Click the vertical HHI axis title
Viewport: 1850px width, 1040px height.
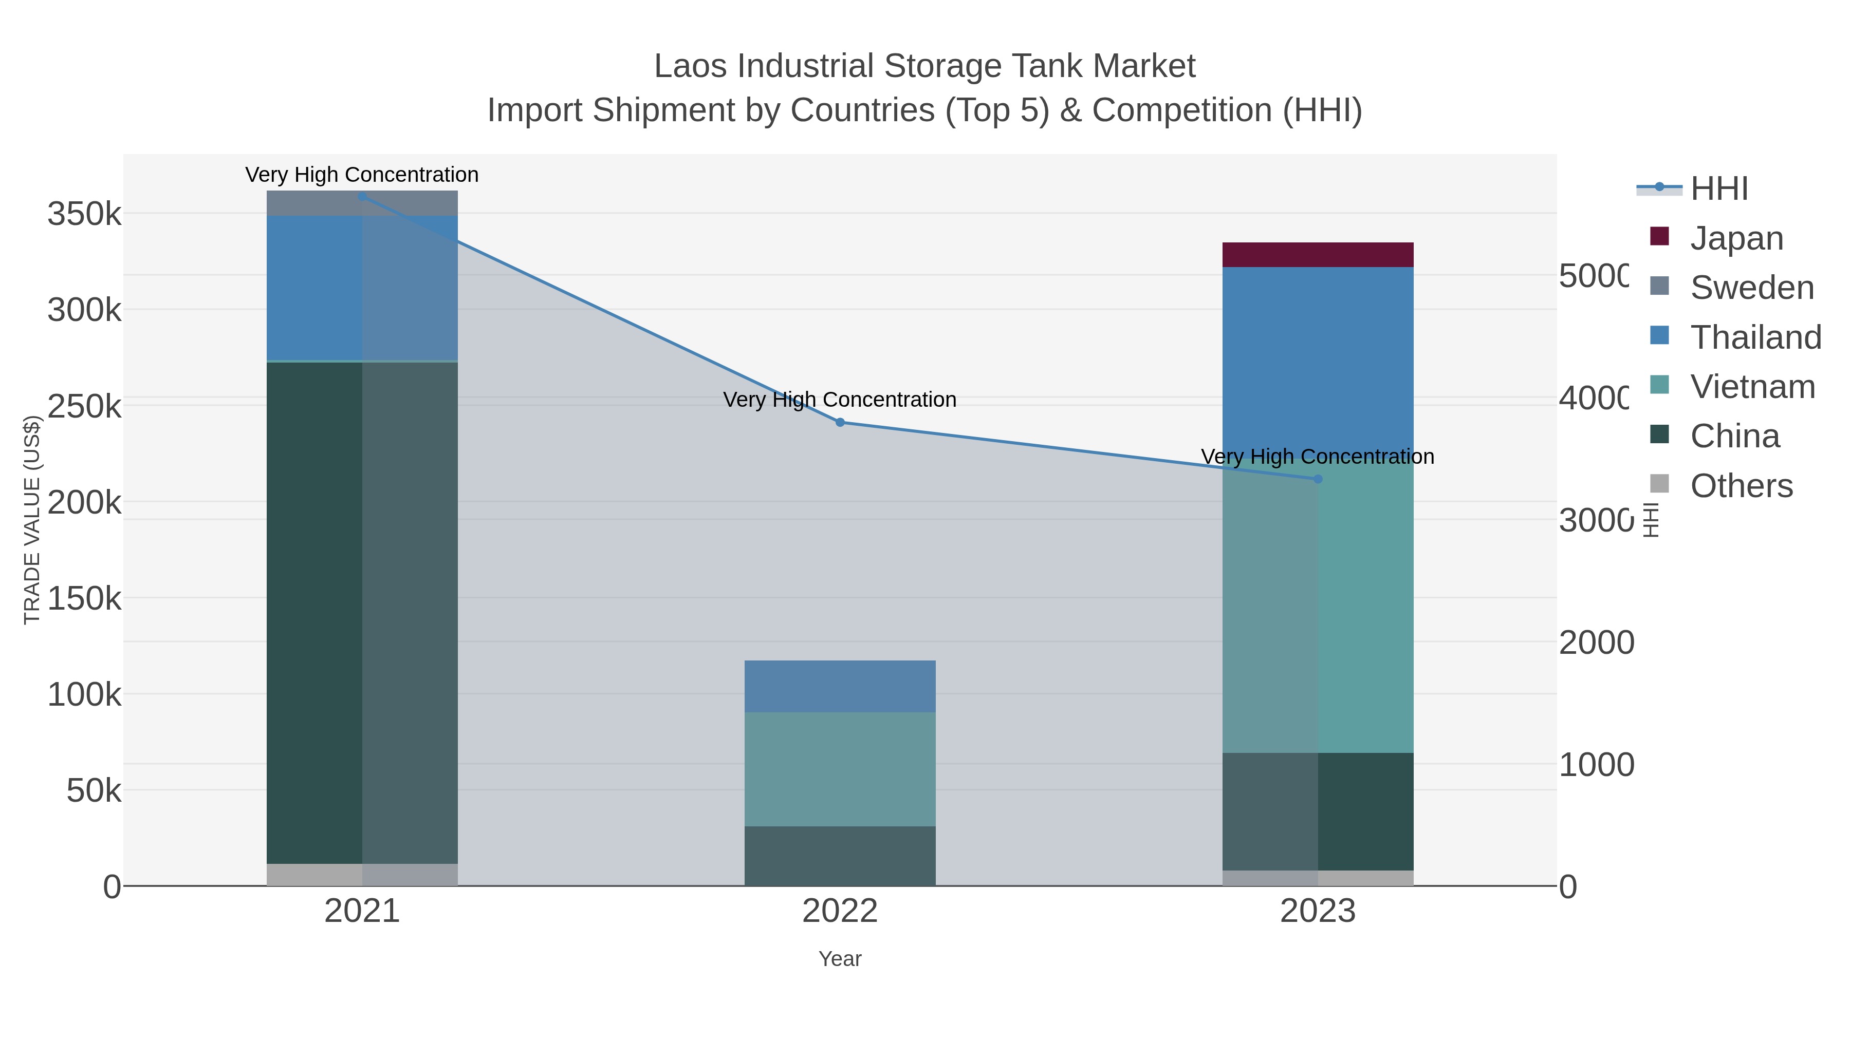pos(1651,520)
